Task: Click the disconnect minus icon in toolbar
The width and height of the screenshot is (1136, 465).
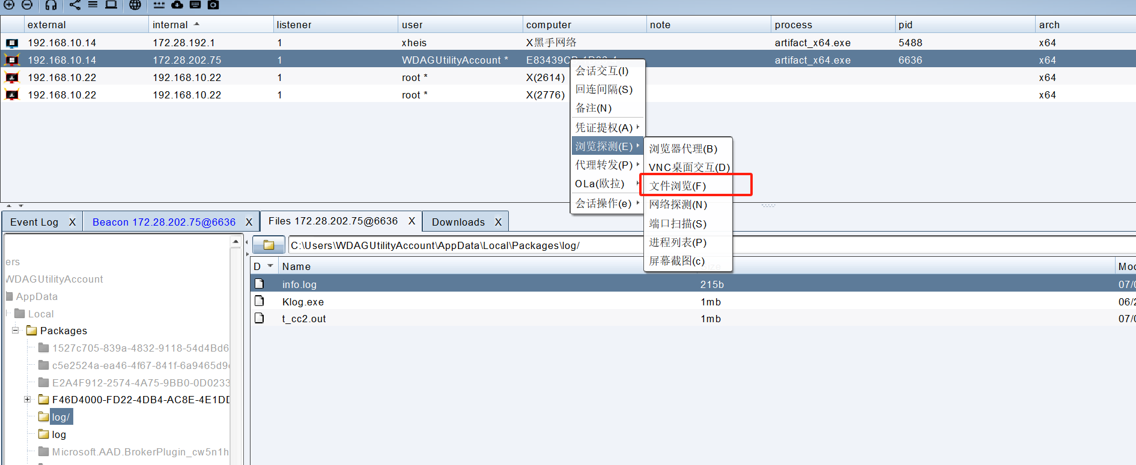Action: pyautogui.click(x=27, y=5)
